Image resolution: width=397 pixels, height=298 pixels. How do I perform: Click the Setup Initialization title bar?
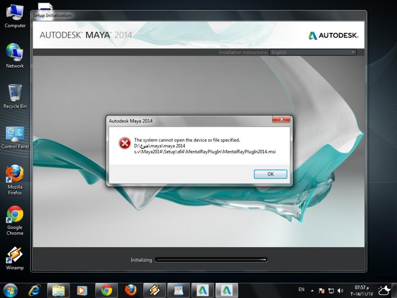(x=198, y=15)
